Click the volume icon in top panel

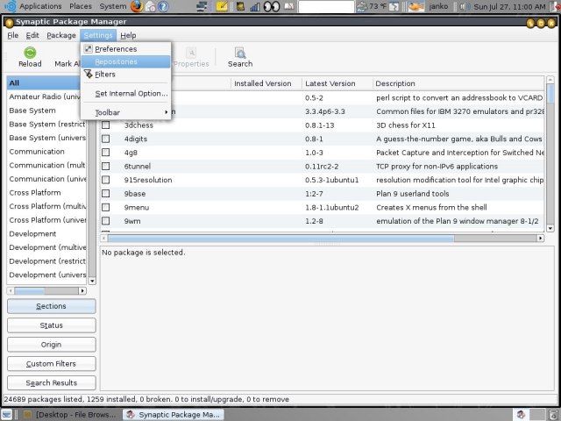tap(465, 6)
